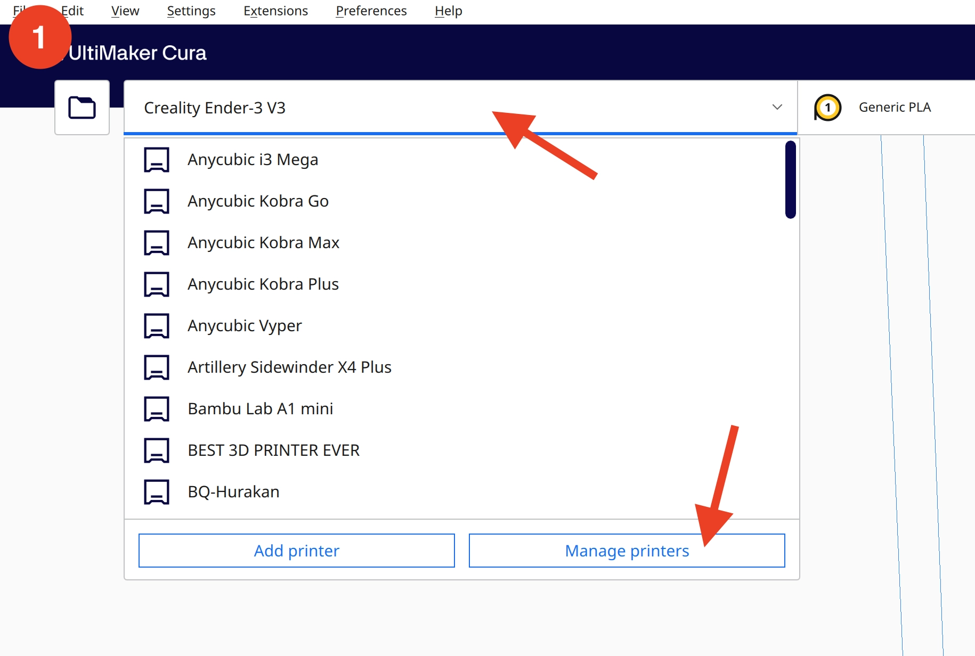Select BEST 3D PRINTER EVER printer name

[274, 450]
